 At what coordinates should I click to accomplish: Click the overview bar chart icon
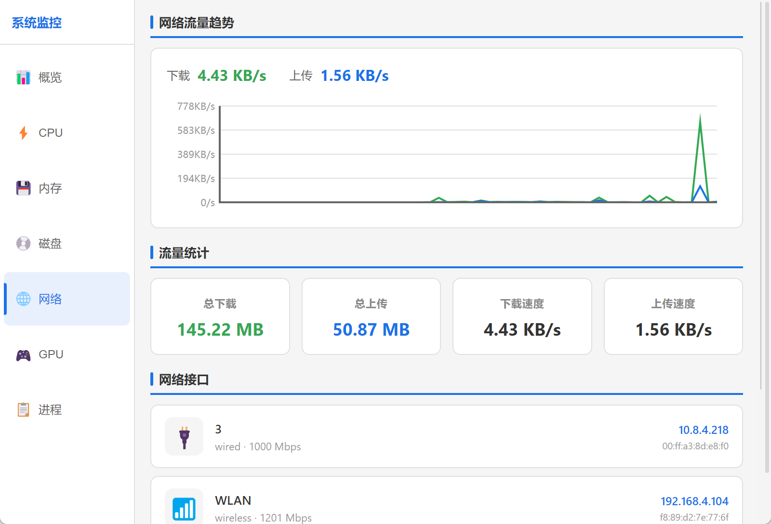point(23,77)
